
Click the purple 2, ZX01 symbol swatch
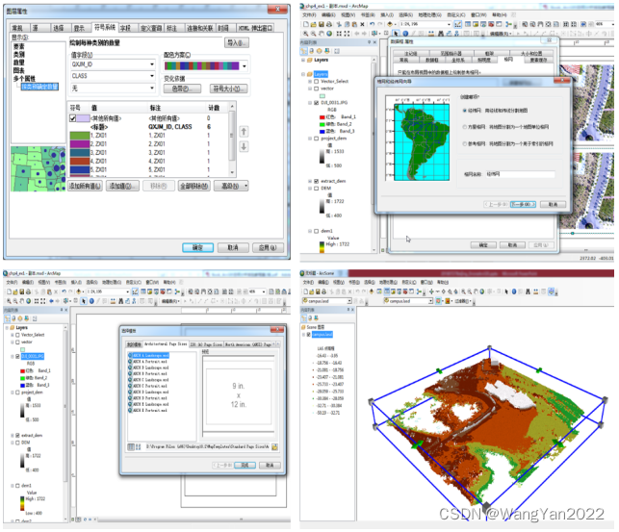(x=80, y=144)
